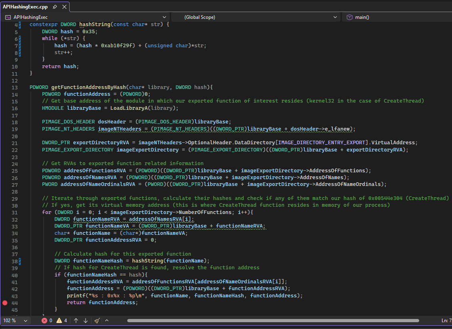Click the hashString function name on line 4

95,24
